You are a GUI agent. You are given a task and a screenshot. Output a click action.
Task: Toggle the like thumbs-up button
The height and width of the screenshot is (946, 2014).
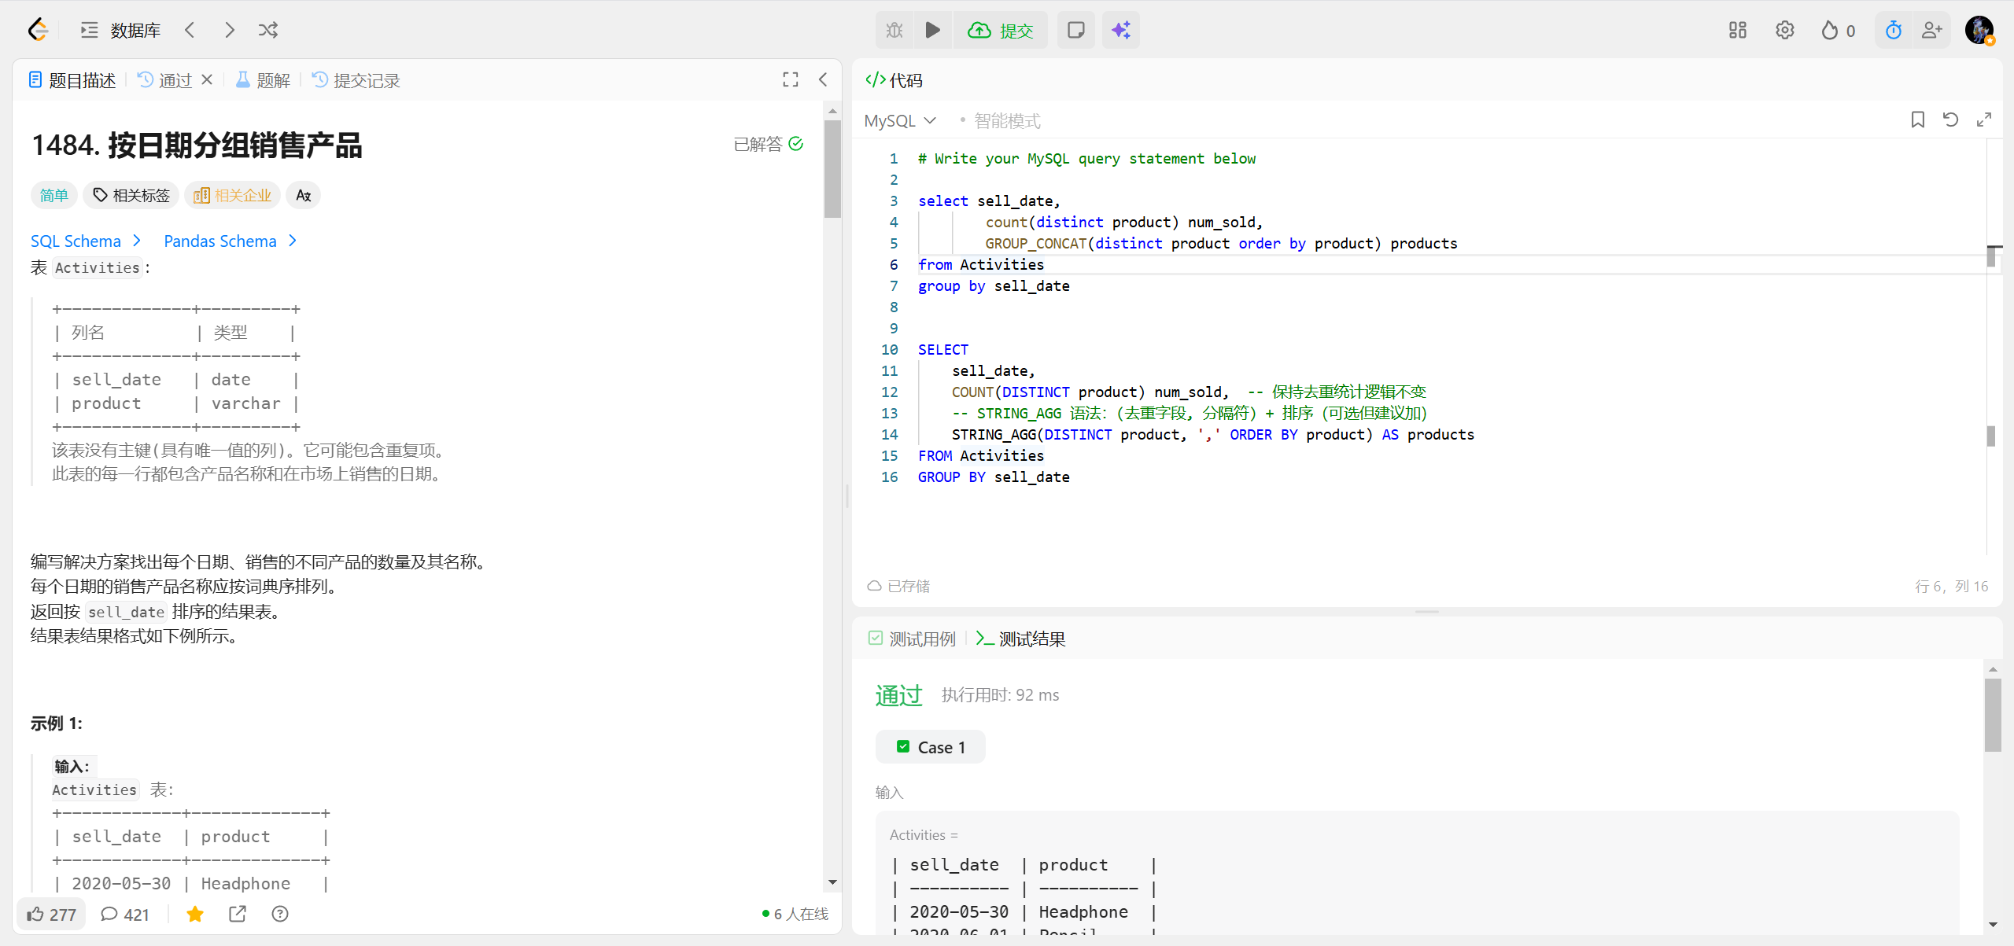click(51, 914)
